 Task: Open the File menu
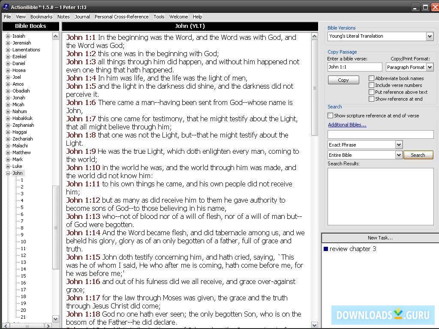pyautogui.click(x=7, y=17)
